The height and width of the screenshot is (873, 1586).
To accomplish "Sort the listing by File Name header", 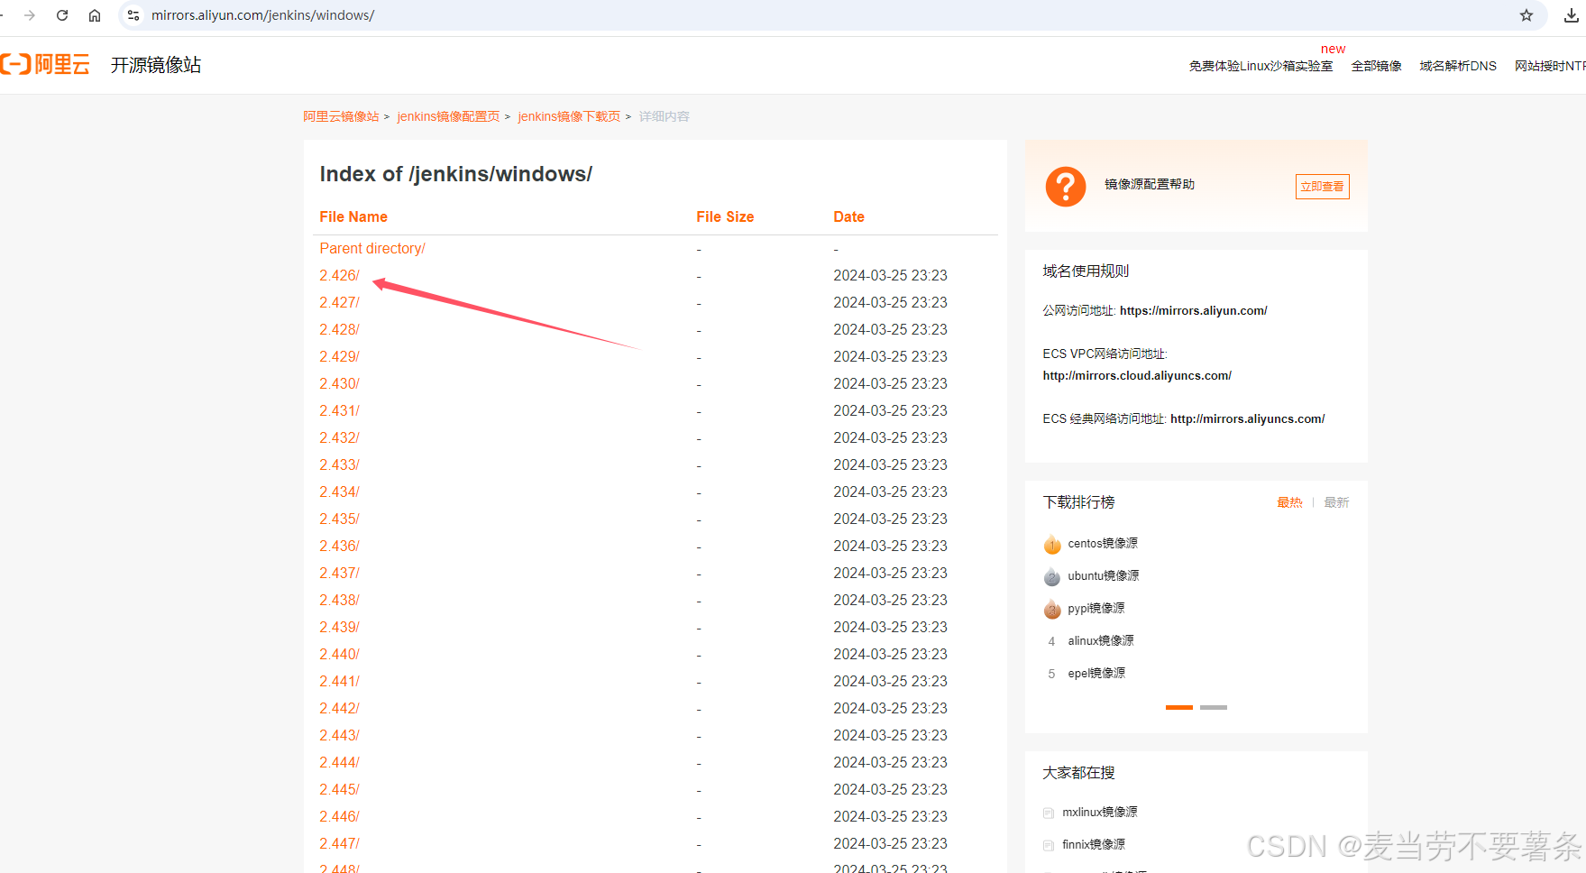I will [353, 216].
